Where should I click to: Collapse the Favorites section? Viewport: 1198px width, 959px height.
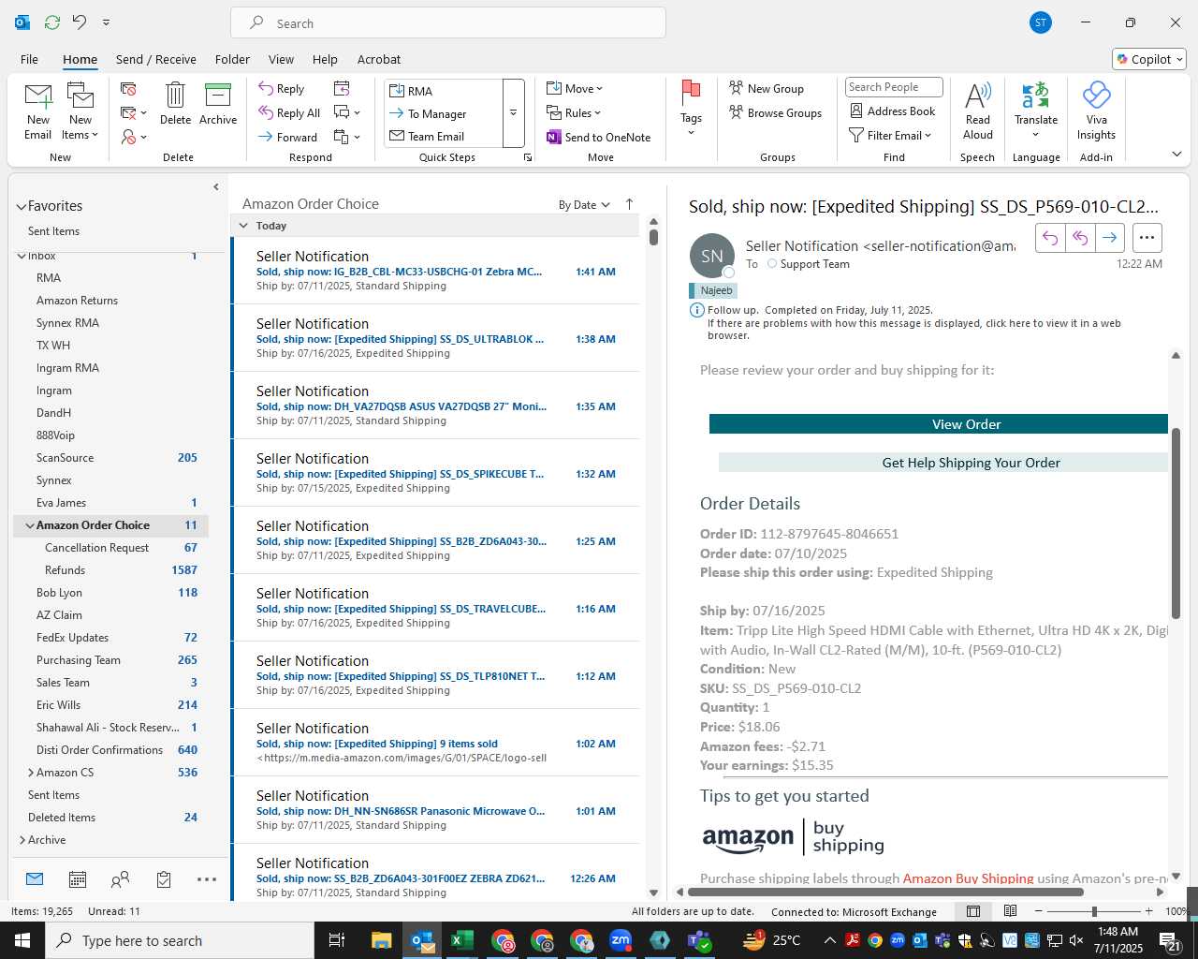coord(22,206)
